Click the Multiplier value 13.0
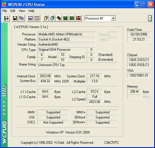 pos(95,81)
